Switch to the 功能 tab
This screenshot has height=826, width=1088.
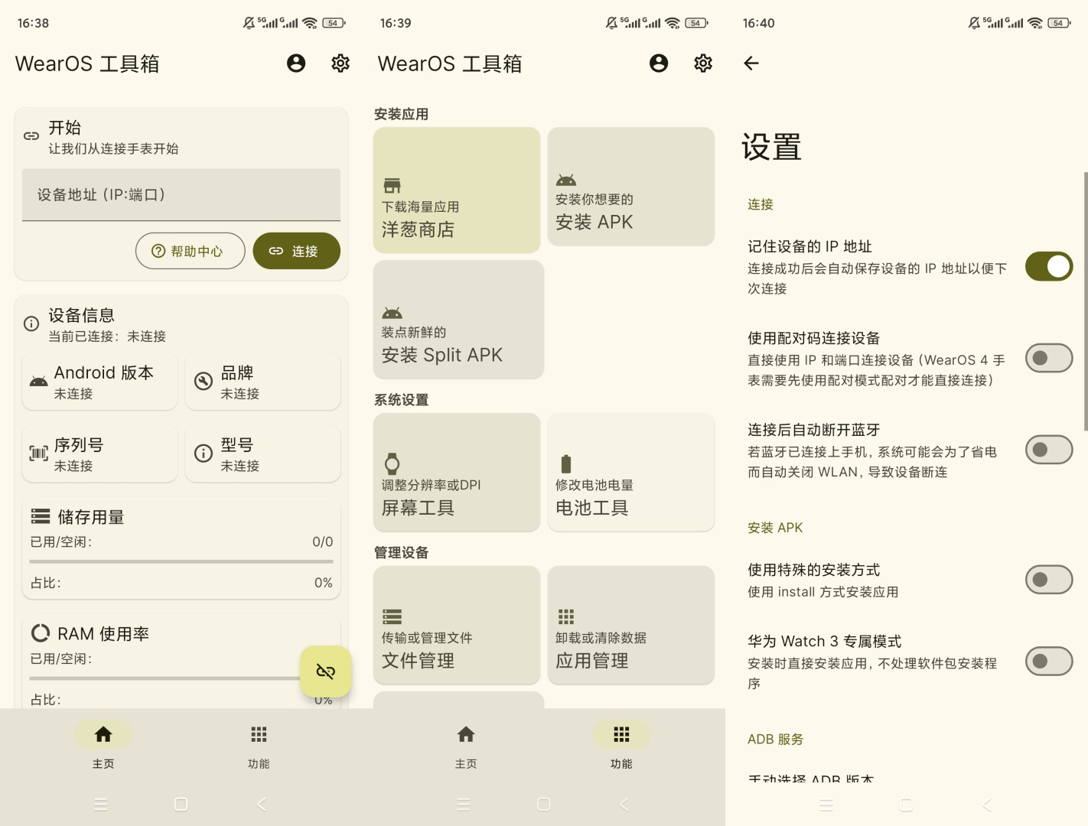[259, 743]
